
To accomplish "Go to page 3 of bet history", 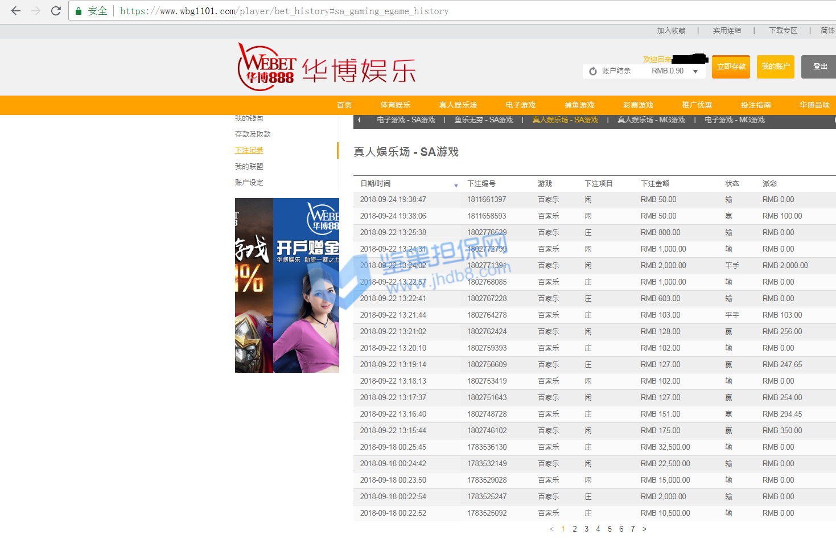I will pyautogui.click(x=586, y=529).
